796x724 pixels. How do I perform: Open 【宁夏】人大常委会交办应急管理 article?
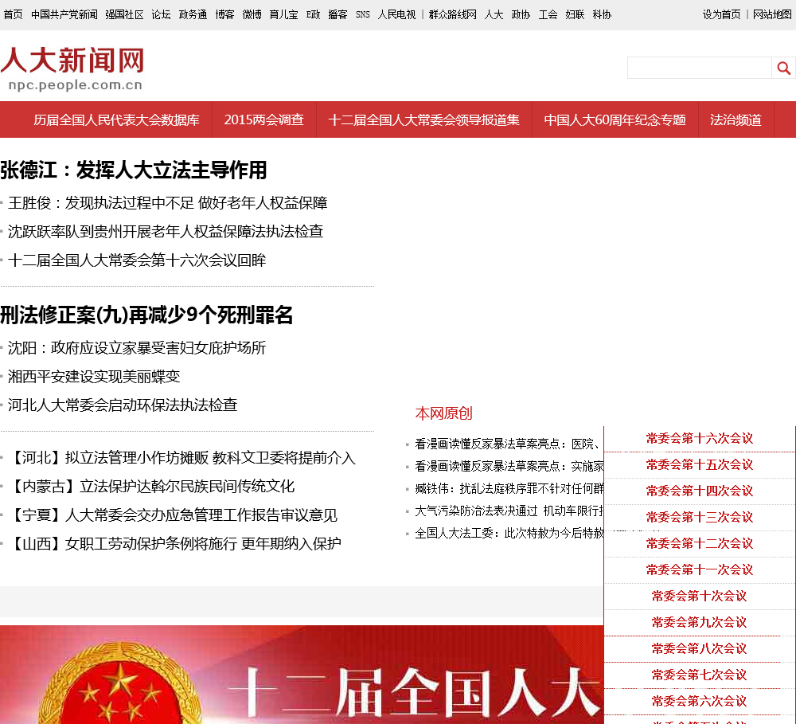click(173, 515)
